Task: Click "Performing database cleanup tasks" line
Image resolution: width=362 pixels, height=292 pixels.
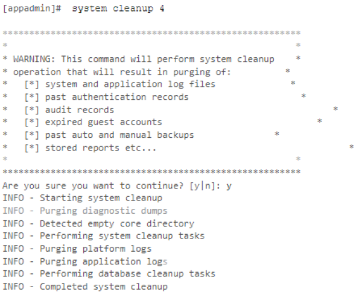Action: (x=109, y=274)
